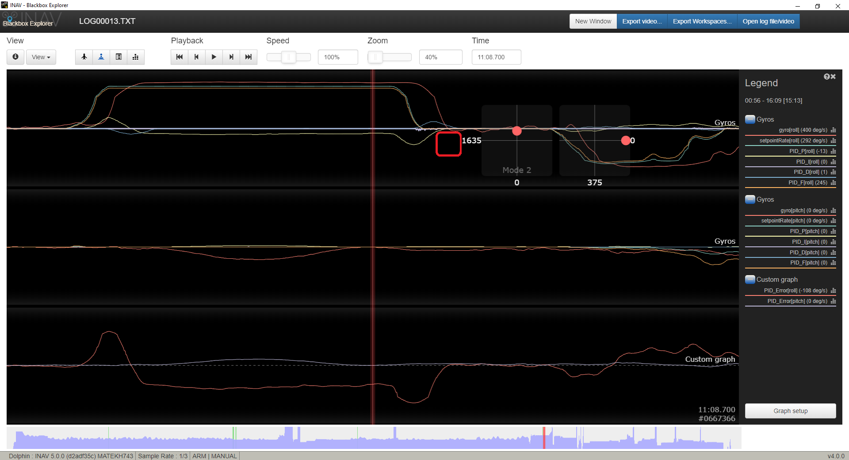
Task: Toggle the stick overlay icon
Action: point(101,57)
